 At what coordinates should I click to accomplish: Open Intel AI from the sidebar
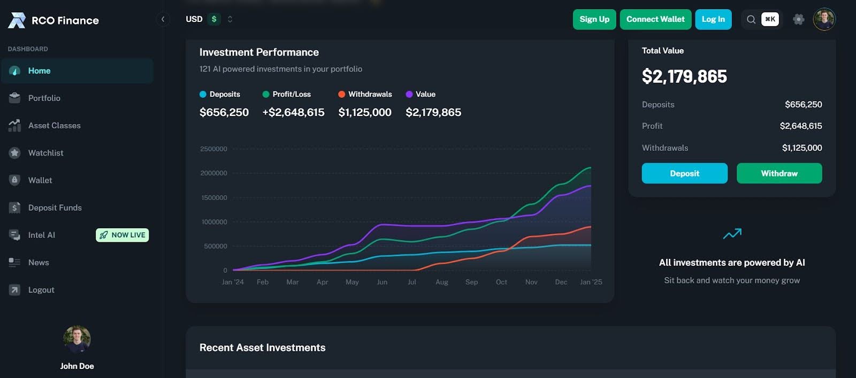41,235
